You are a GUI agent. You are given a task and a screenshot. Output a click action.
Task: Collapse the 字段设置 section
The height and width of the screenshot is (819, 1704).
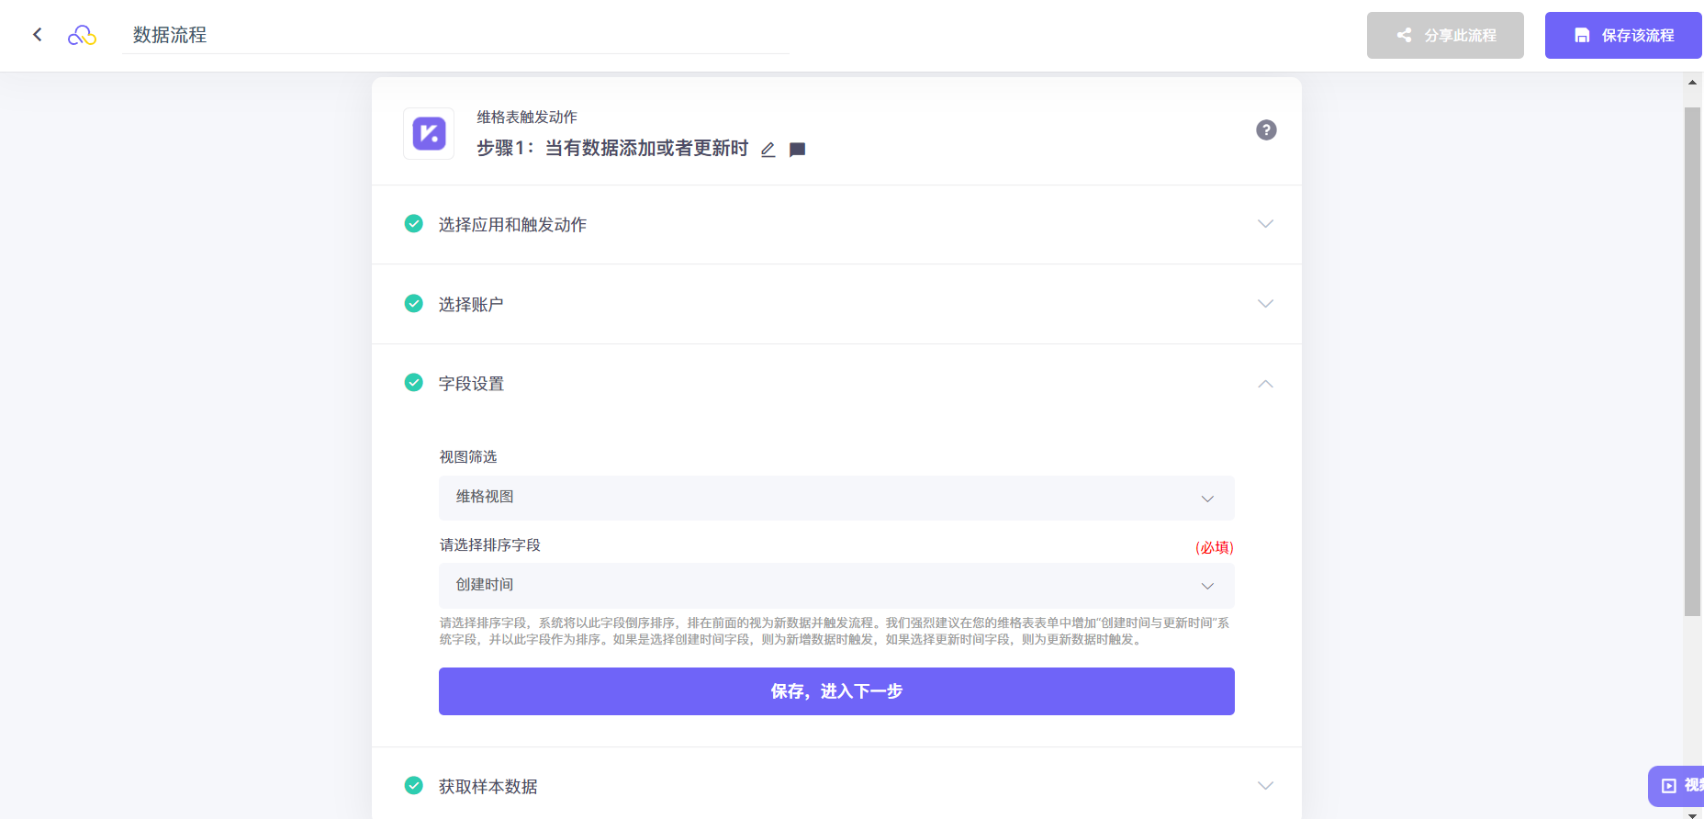1265,384
